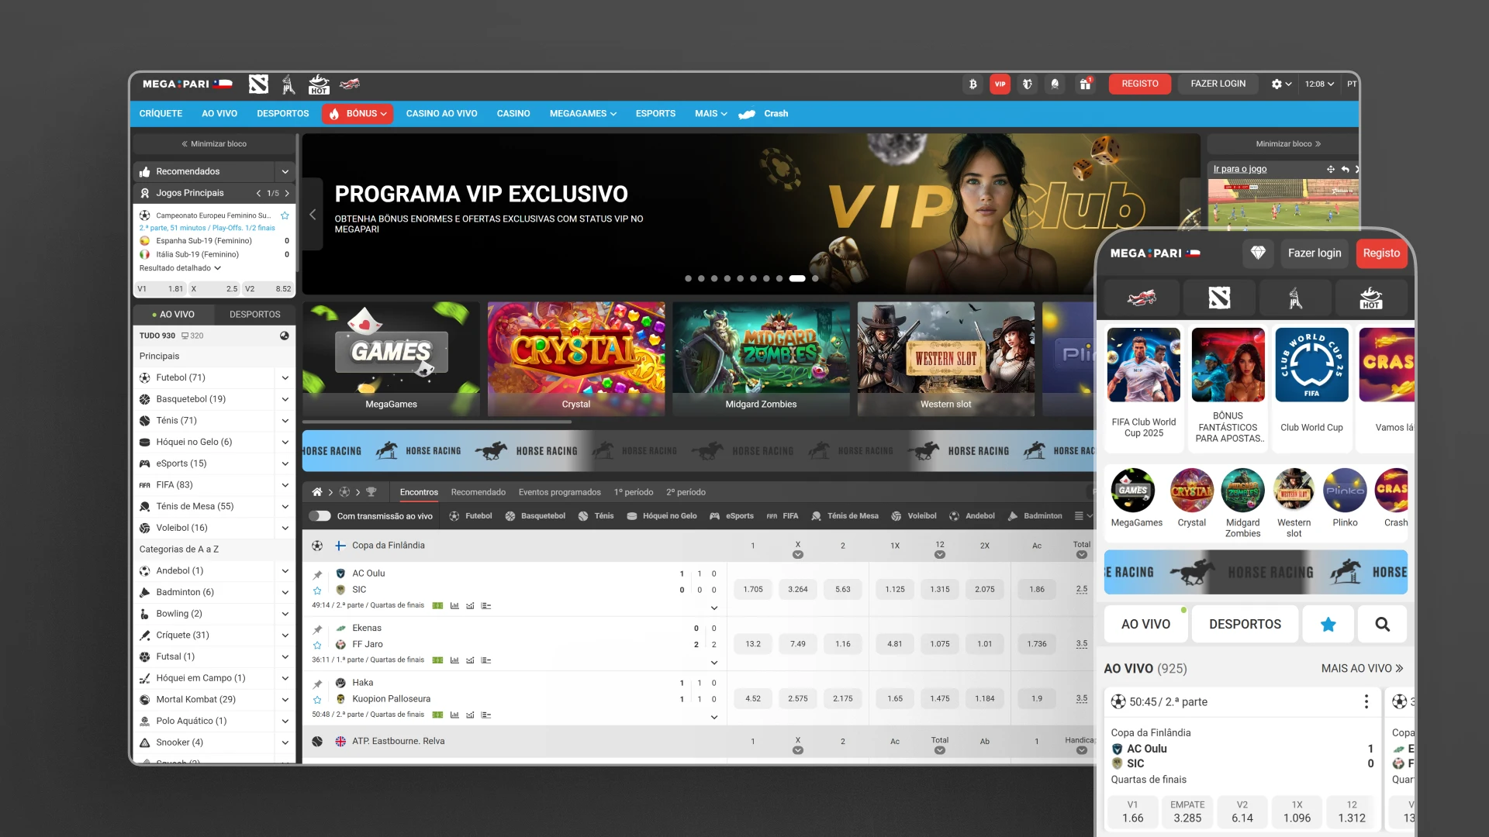This screenshot has width=1489, height=837.
Task: Tap MAIS AO VIVO link in mobile view
Action: 1362,668
